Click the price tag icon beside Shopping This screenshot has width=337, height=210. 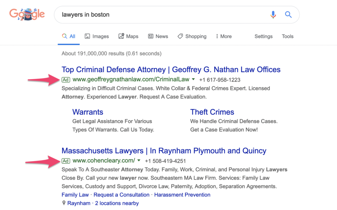click(x=180, y=36)
